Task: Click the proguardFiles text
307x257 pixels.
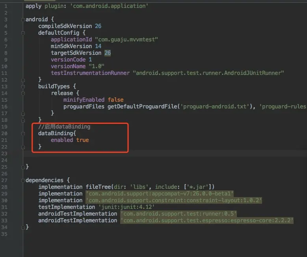Action: tap(84, 106)
